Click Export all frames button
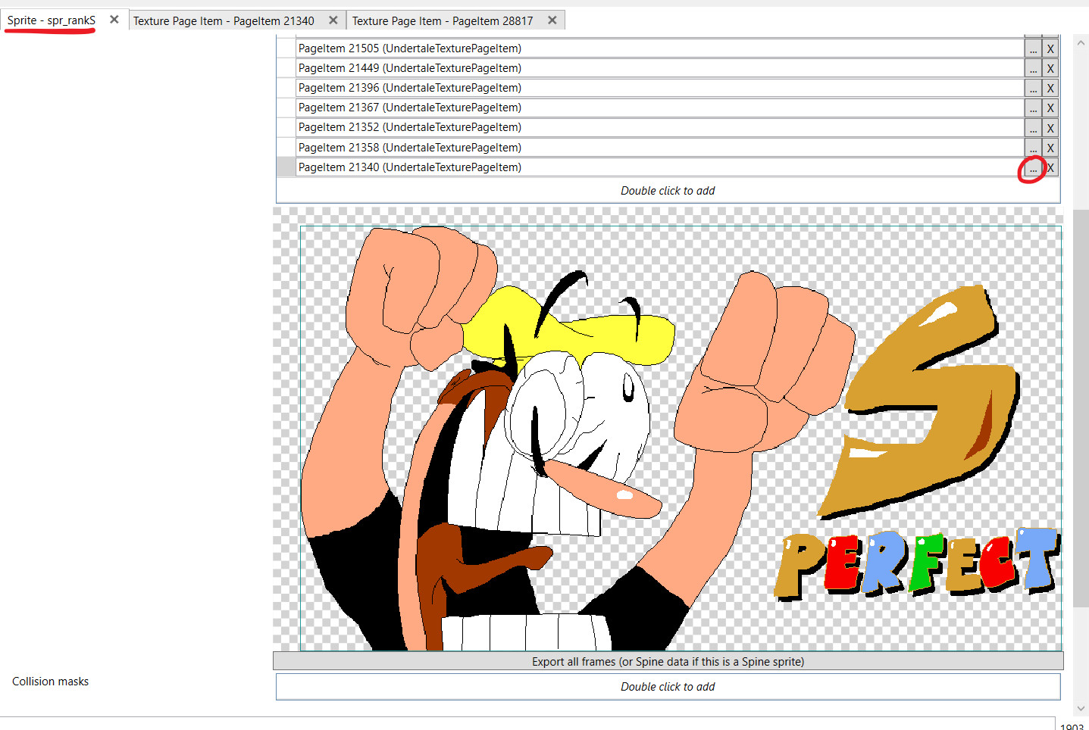The image size is (1089, 730). pos(668,661)
